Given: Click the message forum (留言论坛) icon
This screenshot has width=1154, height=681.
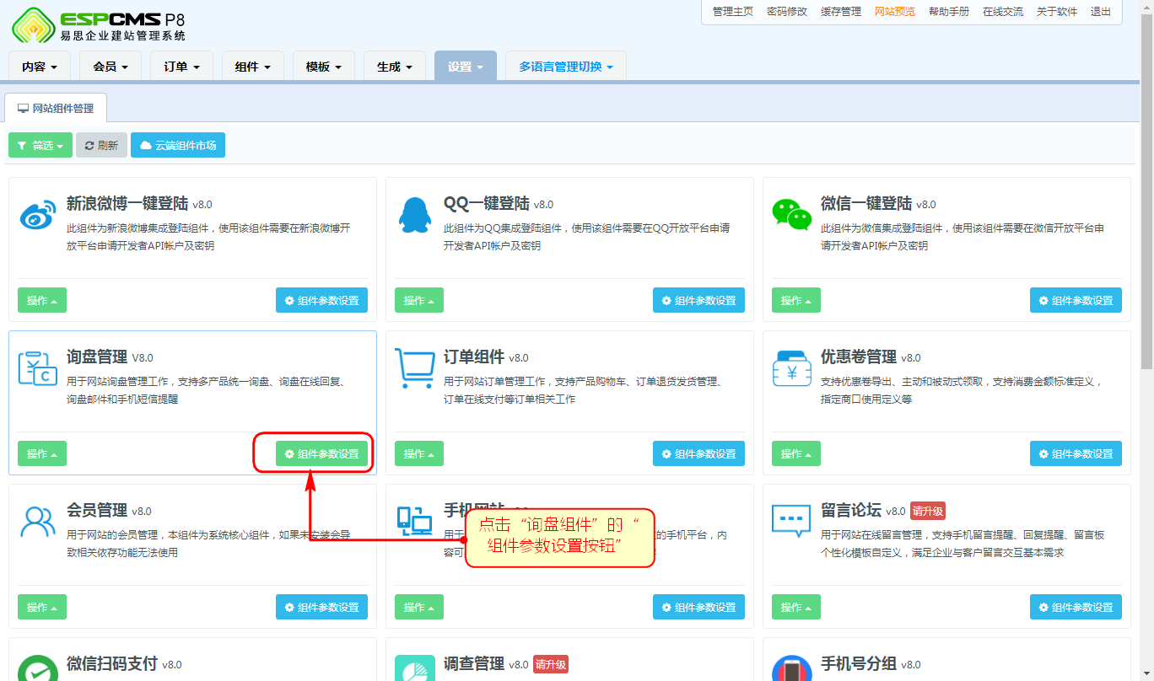Looking at the screenshot, I should (x=791, y=521).
